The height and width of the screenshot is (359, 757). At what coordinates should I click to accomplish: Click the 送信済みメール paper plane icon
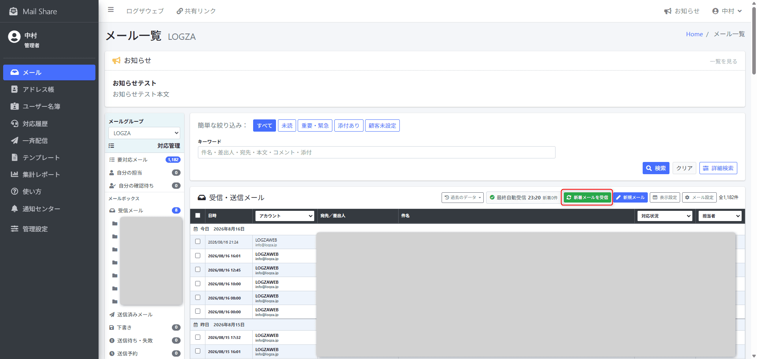pyautogui.click(x=112, y=314)
